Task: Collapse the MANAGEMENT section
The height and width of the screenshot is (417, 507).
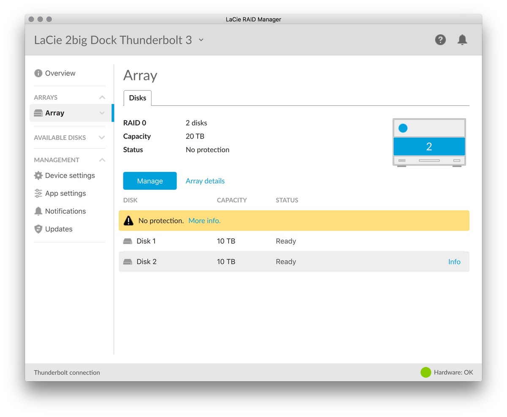Action: (x=102, y=160)
